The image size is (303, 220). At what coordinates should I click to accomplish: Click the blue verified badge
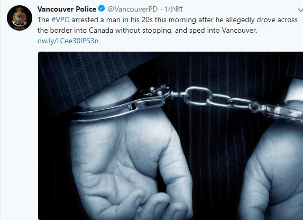[x=102, y=8]
